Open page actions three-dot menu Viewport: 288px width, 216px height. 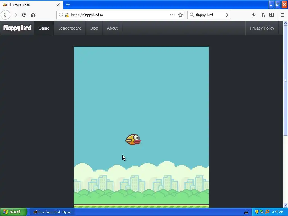point(172,15)
